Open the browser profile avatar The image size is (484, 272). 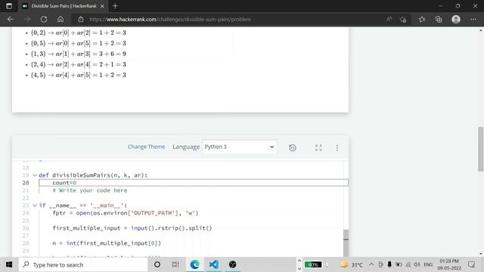pyautogui.click(x=456, y=20)
